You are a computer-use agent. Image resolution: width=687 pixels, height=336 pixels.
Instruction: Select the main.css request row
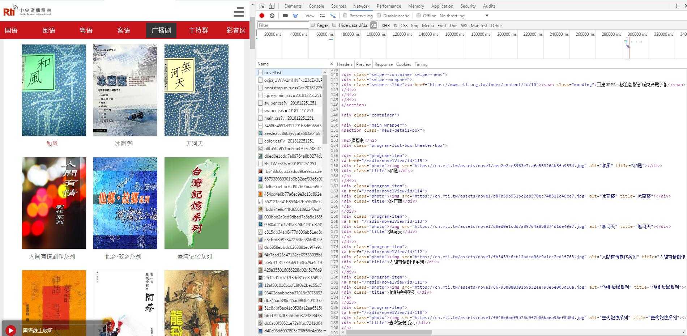(x=289, y=118)
